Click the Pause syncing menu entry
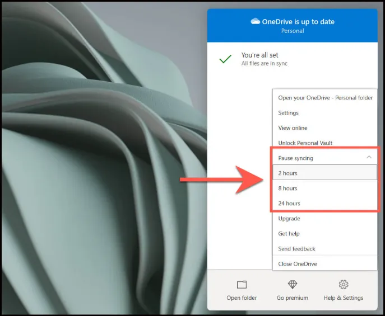The height and width of the screenshot is (316, 385). (325, 158)
